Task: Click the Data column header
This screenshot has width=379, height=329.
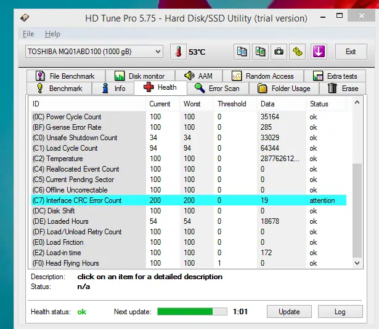Action: (282, 104)
